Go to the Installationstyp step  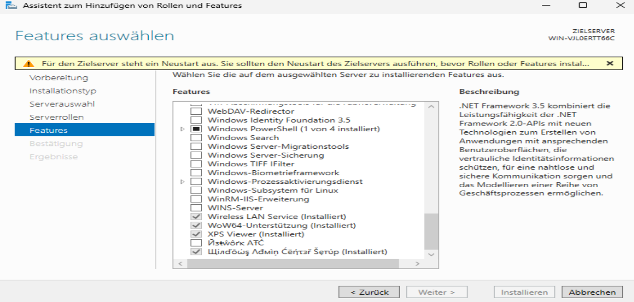click(62, 91)
